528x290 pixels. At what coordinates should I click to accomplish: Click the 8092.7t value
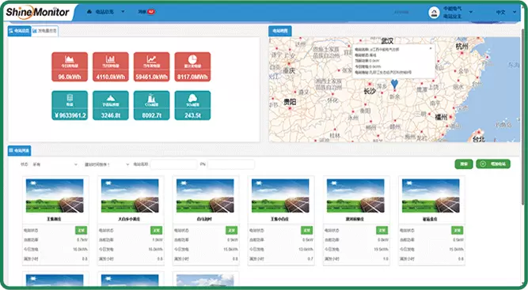pos(151,115)
